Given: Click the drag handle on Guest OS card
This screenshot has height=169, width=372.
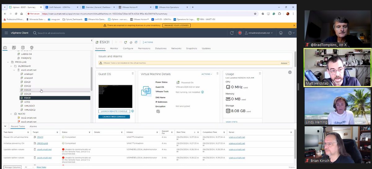Looking at the screenshot, I should (x=133, y=74).
